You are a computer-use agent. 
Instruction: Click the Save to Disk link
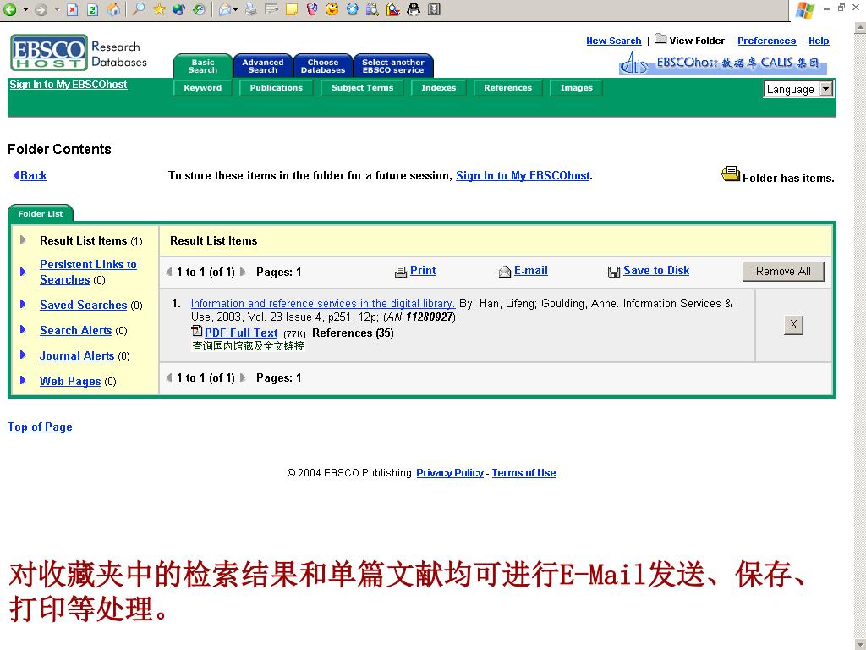click(x=656, y=271)
